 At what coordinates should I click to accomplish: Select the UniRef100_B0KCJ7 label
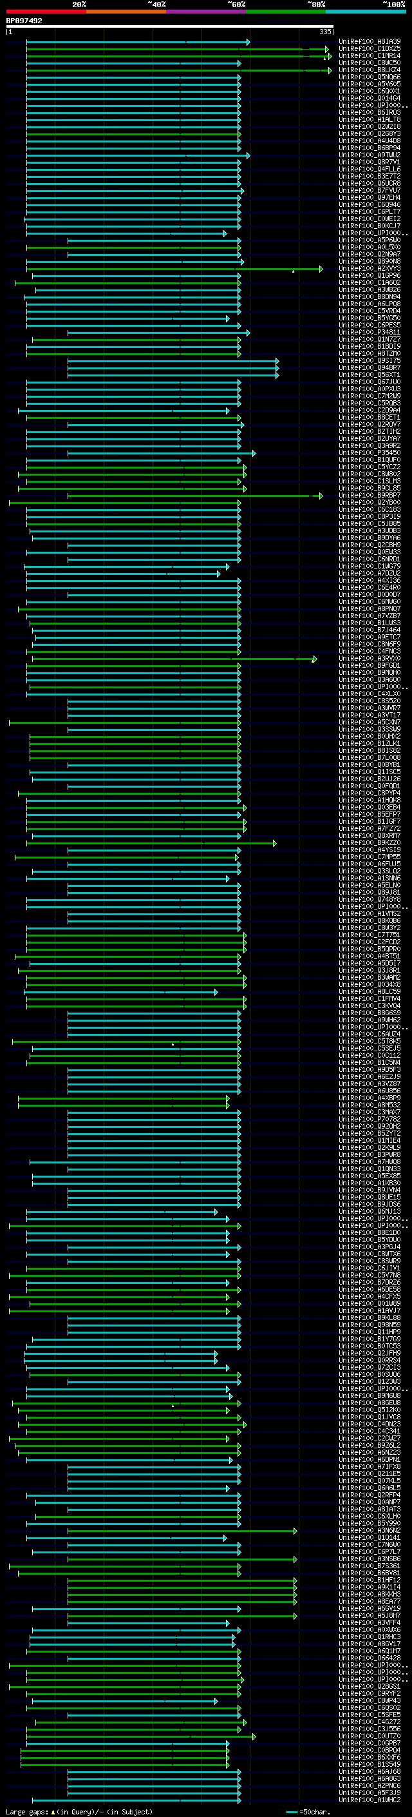click(x=370, y=226)
